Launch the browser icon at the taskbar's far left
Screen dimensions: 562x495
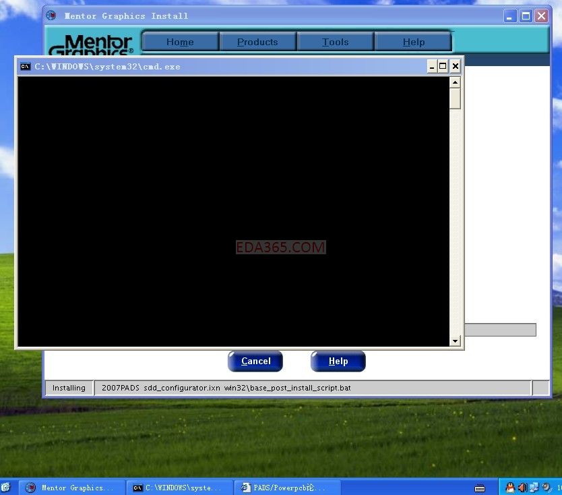pos(5,487)
